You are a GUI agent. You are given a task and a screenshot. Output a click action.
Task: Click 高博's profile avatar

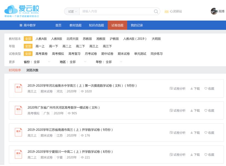214,10
